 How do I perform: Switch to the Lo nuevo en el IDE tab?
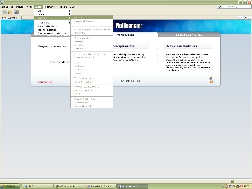[189, 35]
